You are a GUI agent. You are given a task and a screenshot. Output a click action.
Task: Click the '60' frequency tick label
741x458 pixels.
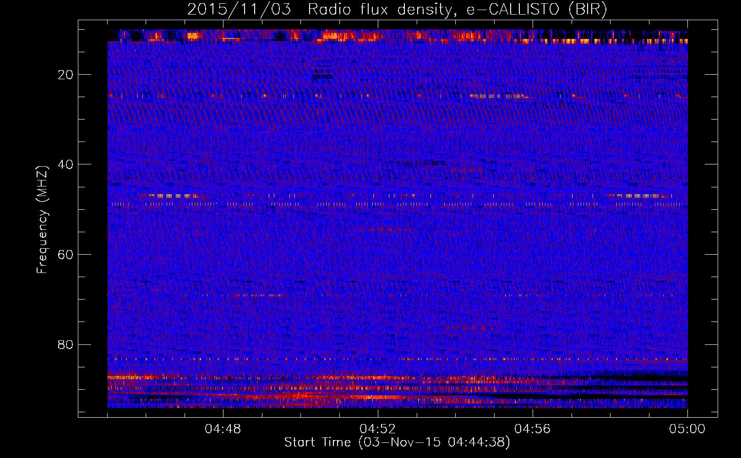pos(66,255)
